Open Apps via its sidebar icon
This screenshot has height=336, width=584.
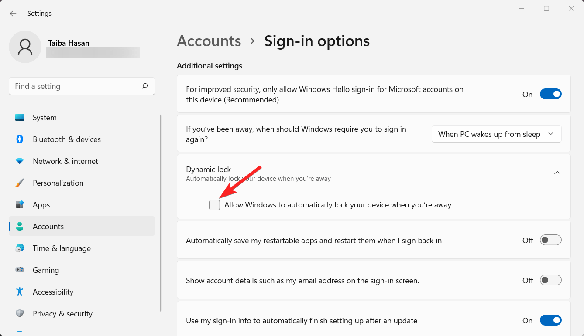[20, 205]
